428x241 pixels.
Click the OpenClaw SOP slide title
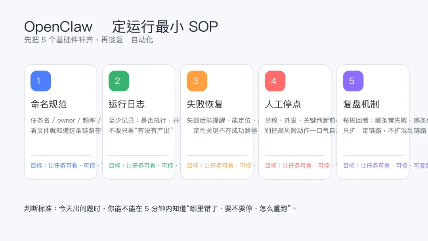121,27
